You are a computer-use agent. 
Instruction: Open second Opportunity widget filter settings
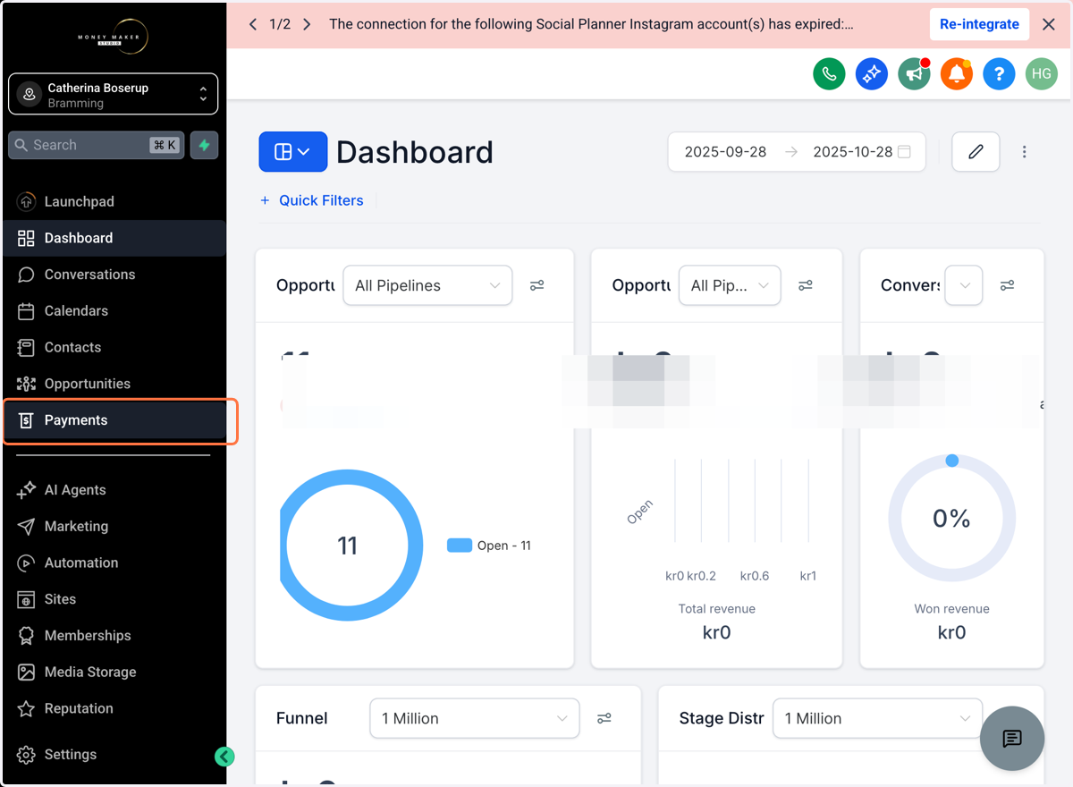click(806, 285)
